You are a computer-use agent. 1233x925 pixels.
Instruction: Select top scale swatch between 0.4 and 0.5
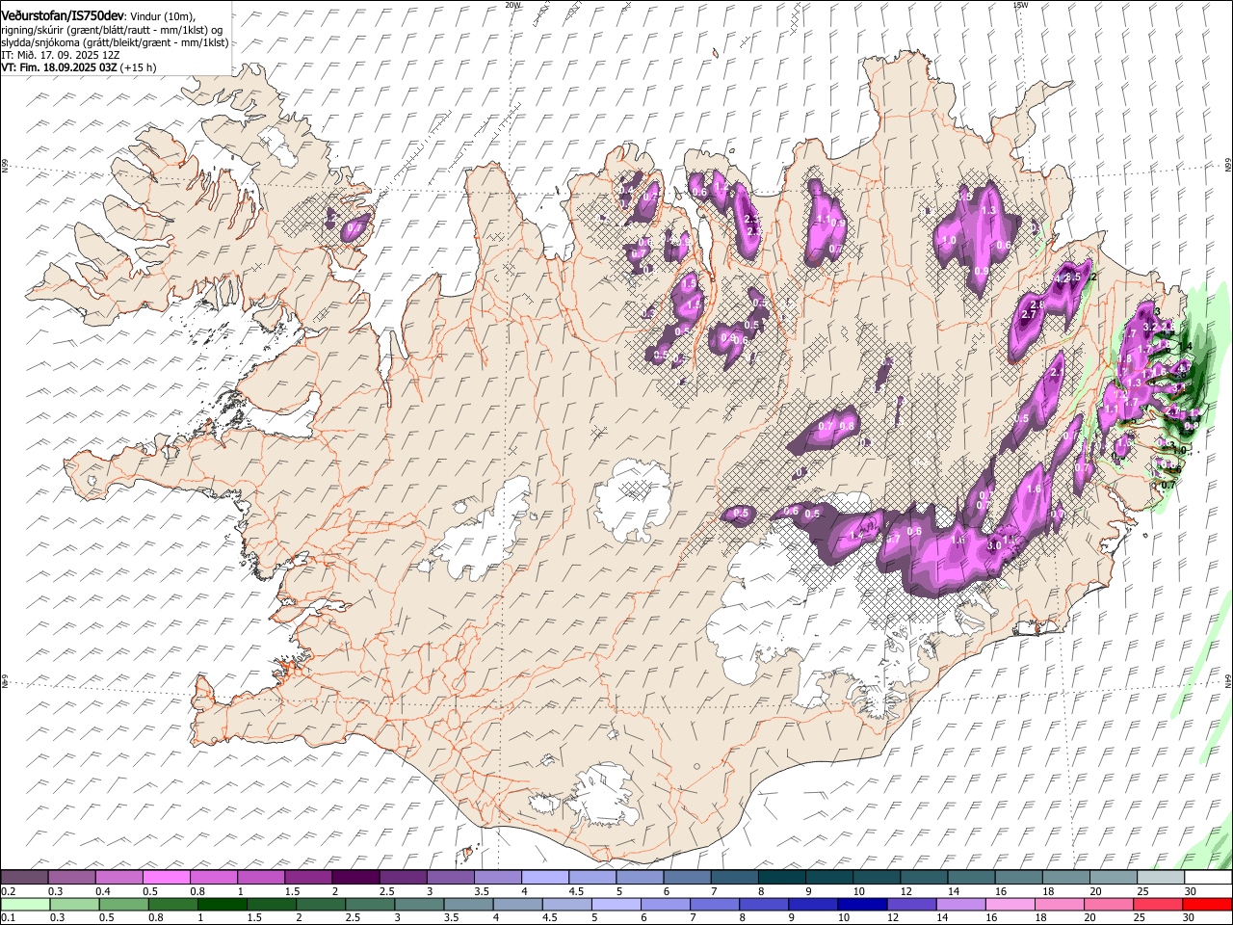coord(119,878)
